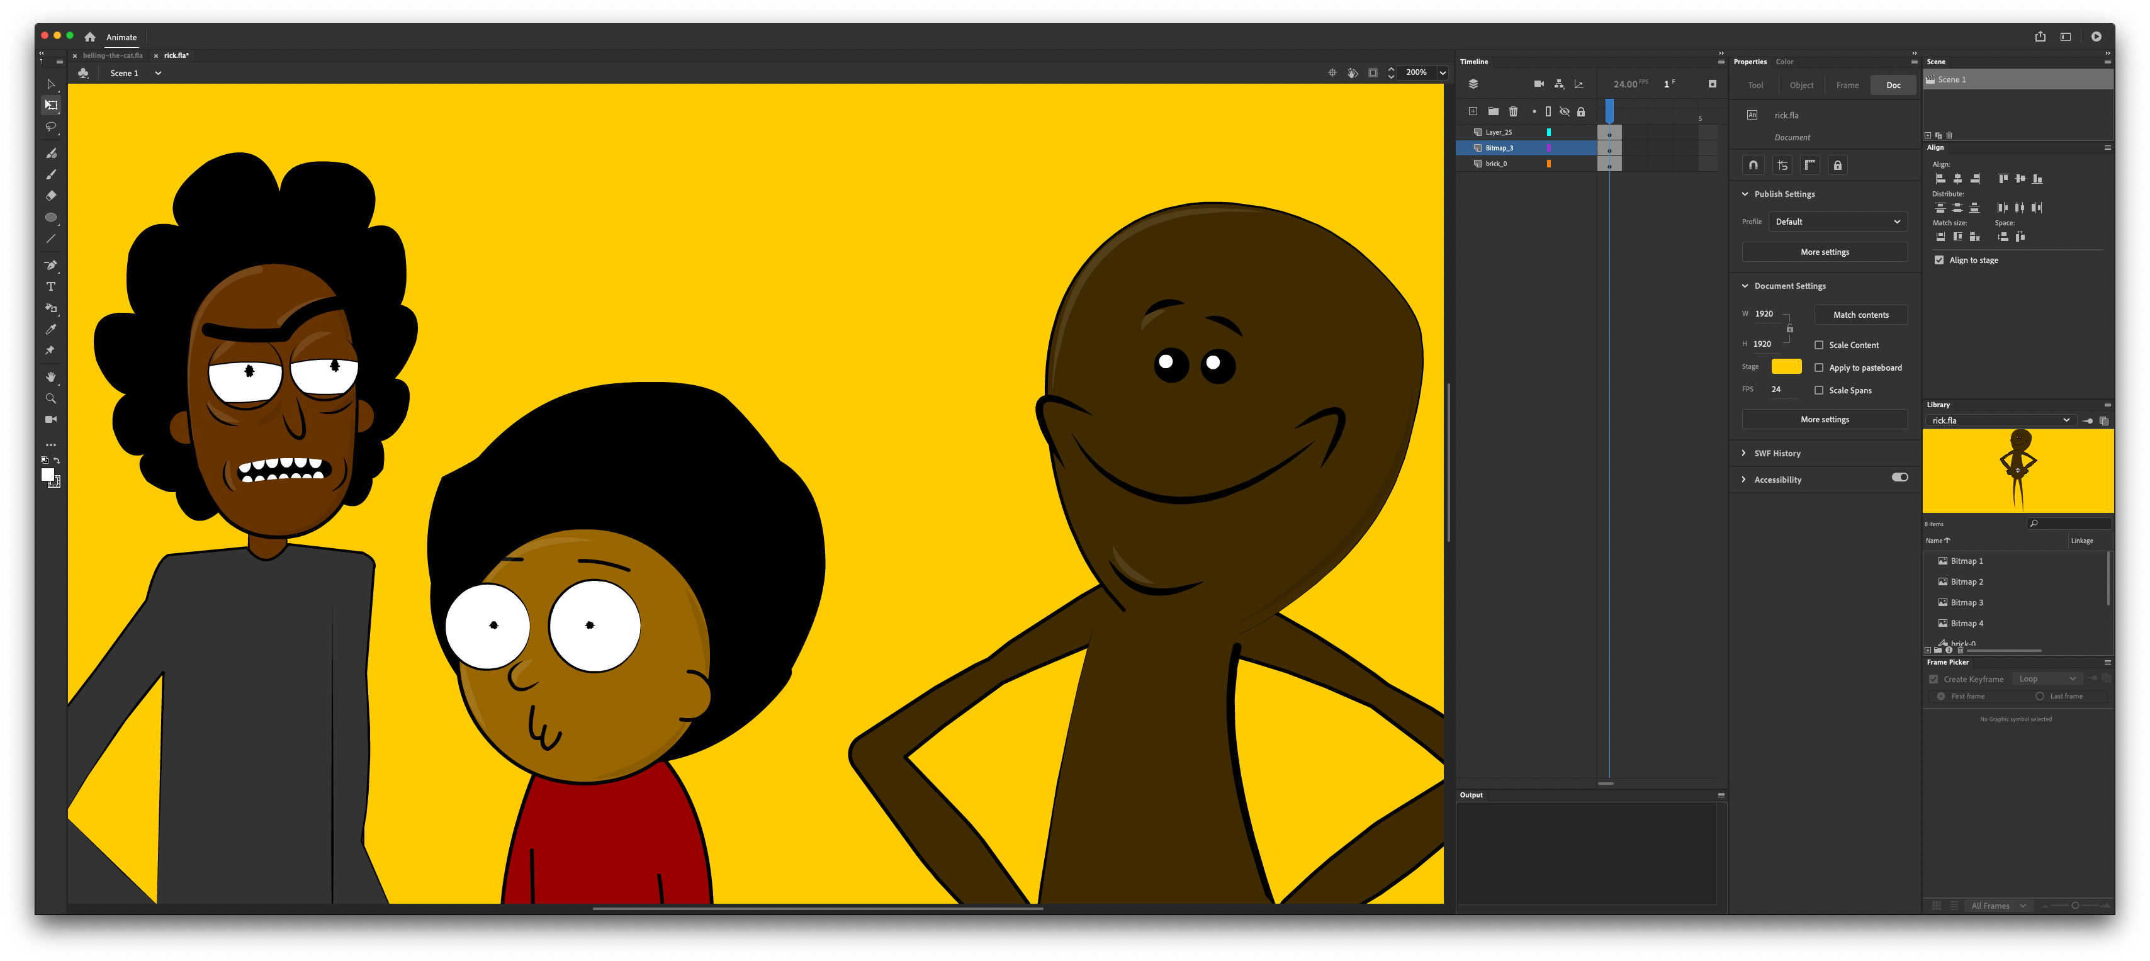
Task: Switch the Accessibility toggle
Action: coord(1899,478)
